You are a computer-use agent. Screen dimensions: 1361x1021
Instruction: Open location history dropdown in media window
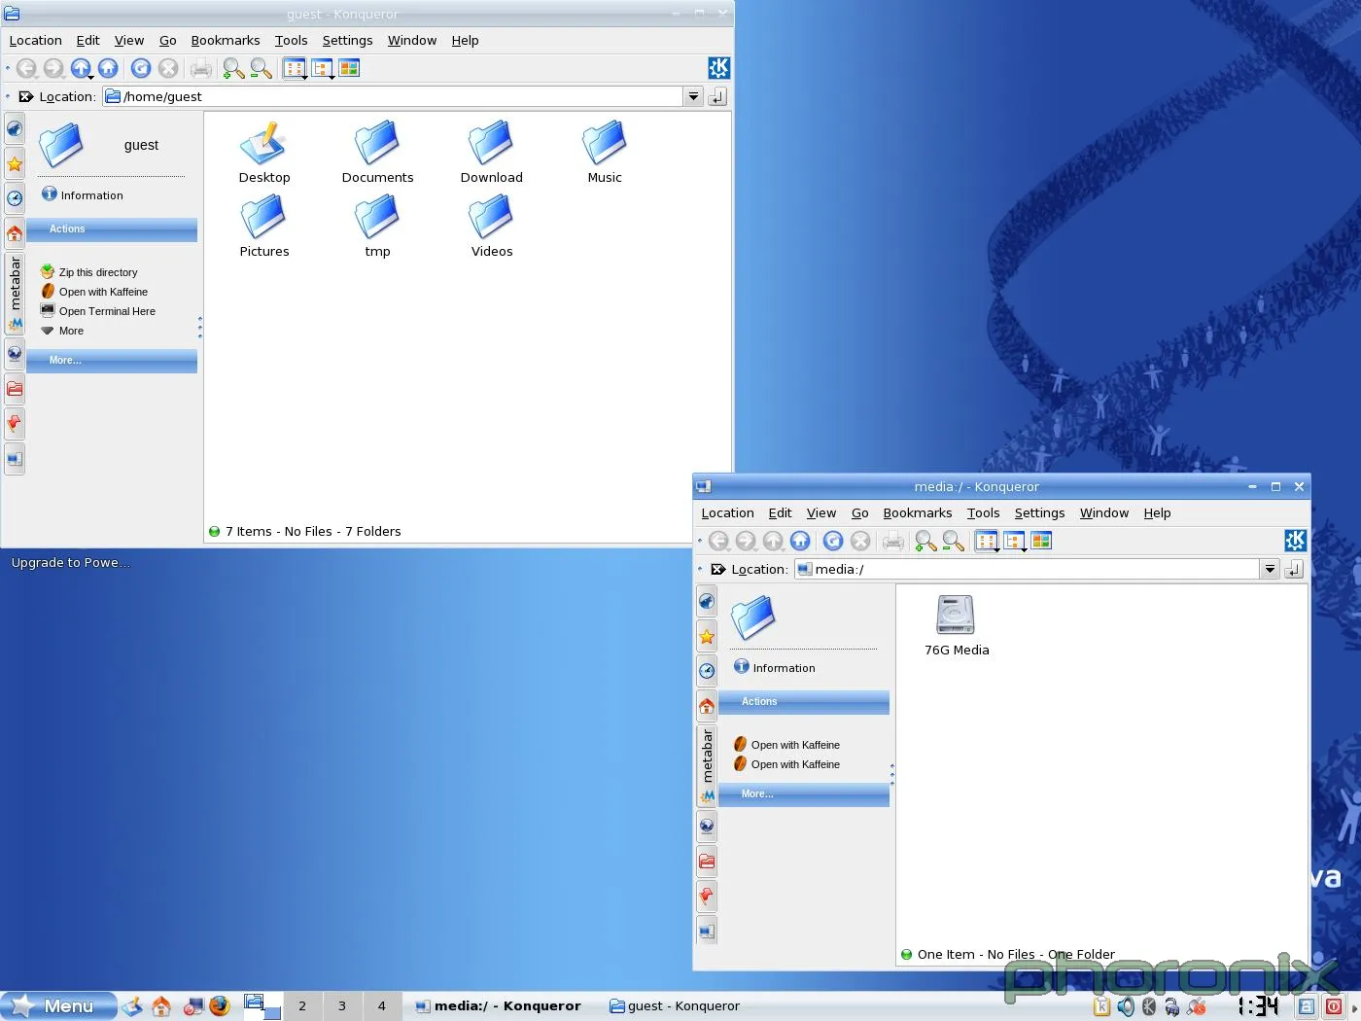1270,569
